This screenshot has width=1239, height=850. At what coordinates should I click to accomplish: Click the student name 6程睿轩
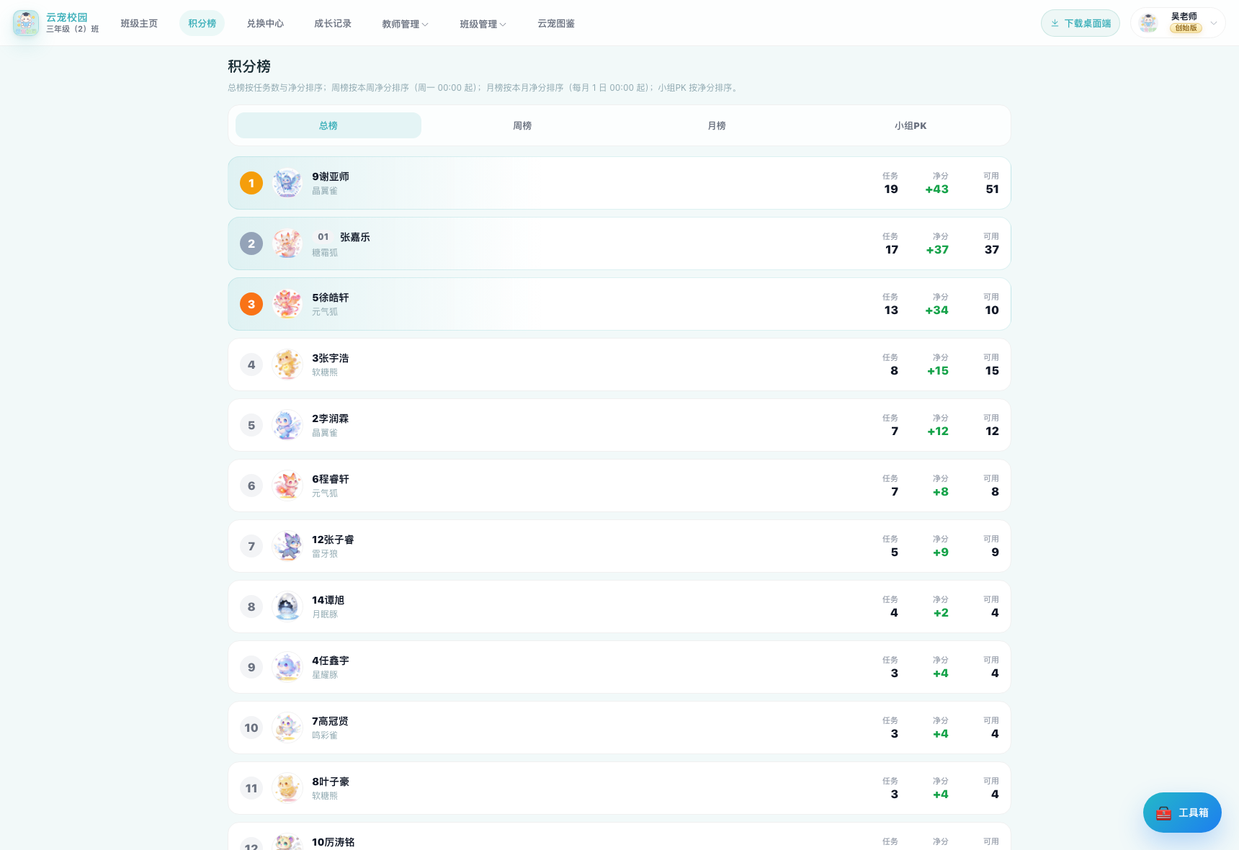point(331,479)
